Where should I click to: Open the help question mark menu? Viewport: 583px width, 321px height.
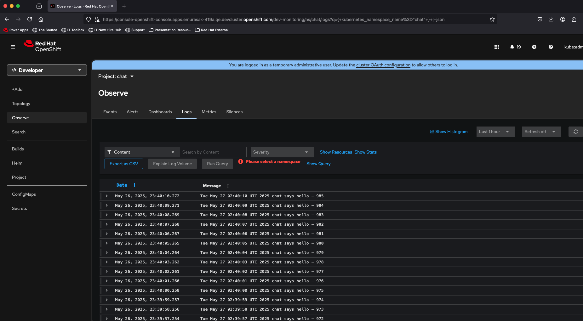click(551, 47)
